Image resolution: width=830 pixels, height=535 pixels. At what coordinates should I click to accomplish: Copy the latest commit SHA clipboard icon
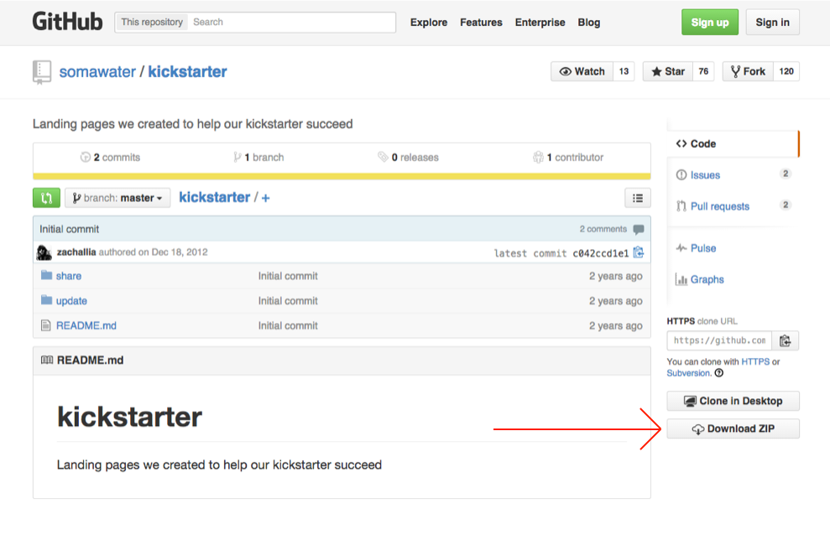[639, 252]
